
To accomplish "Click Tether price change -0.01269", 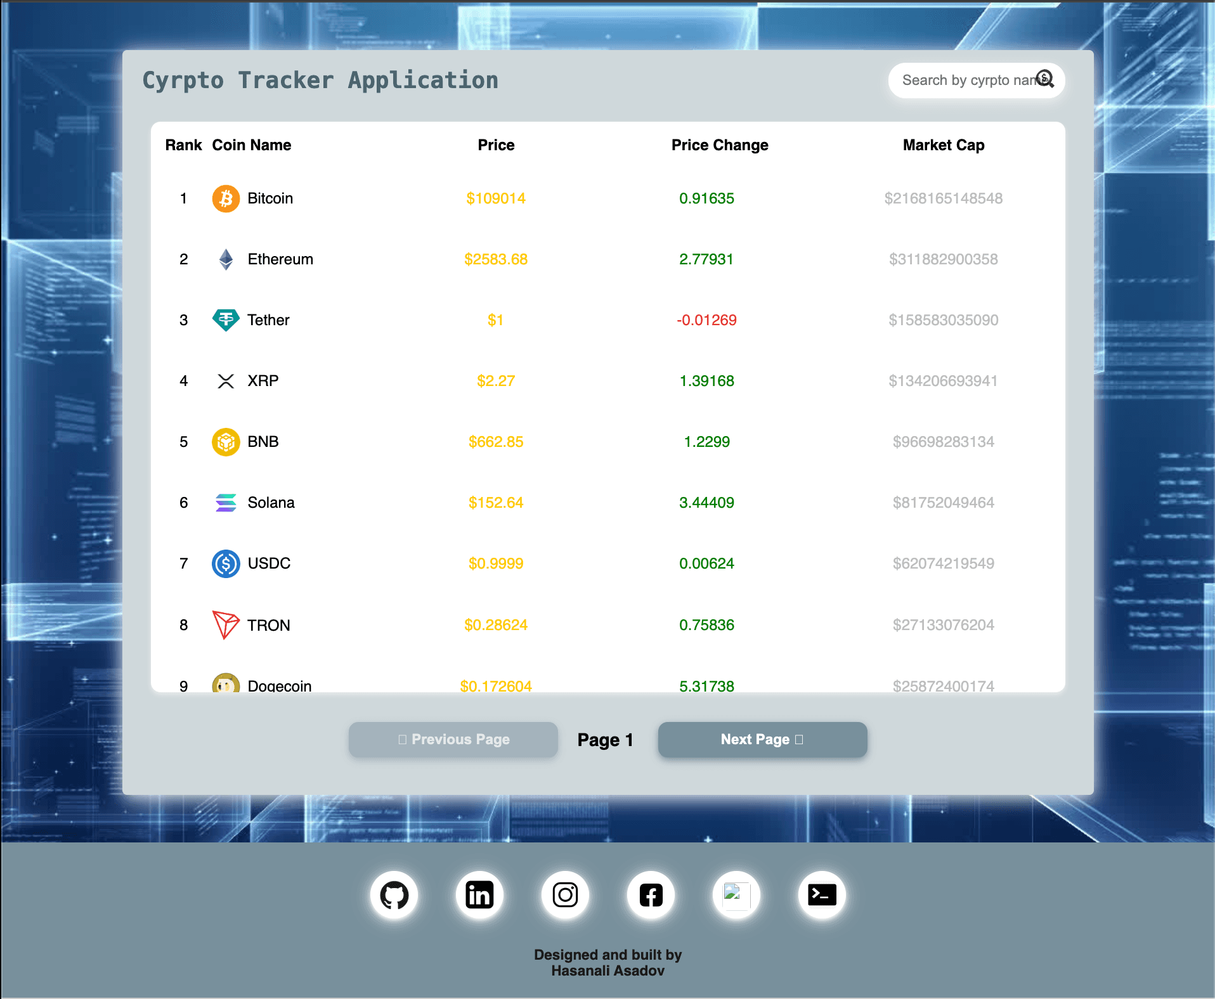I will click(706, 320).
